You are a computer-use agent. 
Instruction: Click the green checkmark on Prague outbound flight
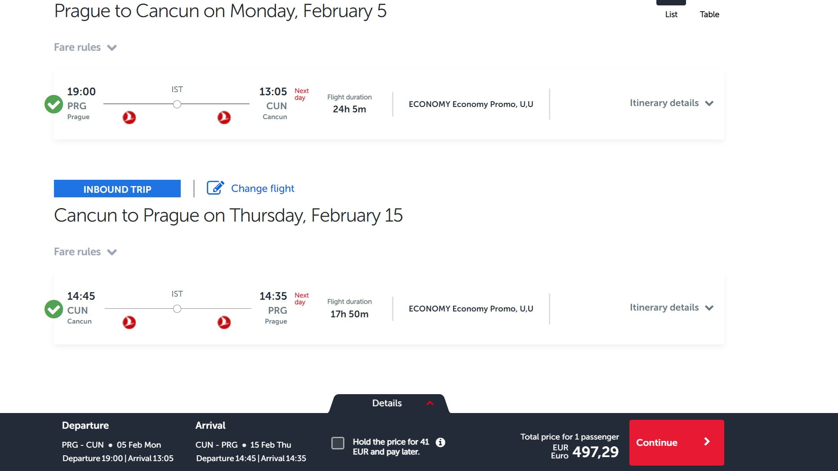click(53, 104)
